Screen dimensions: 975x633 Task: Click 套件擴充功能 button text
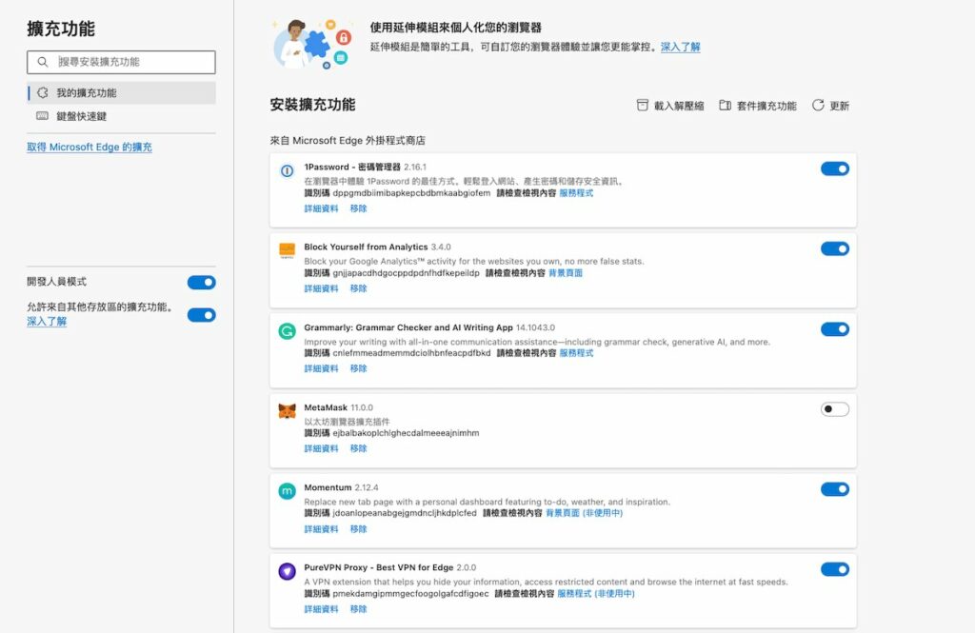click(766, 106)
